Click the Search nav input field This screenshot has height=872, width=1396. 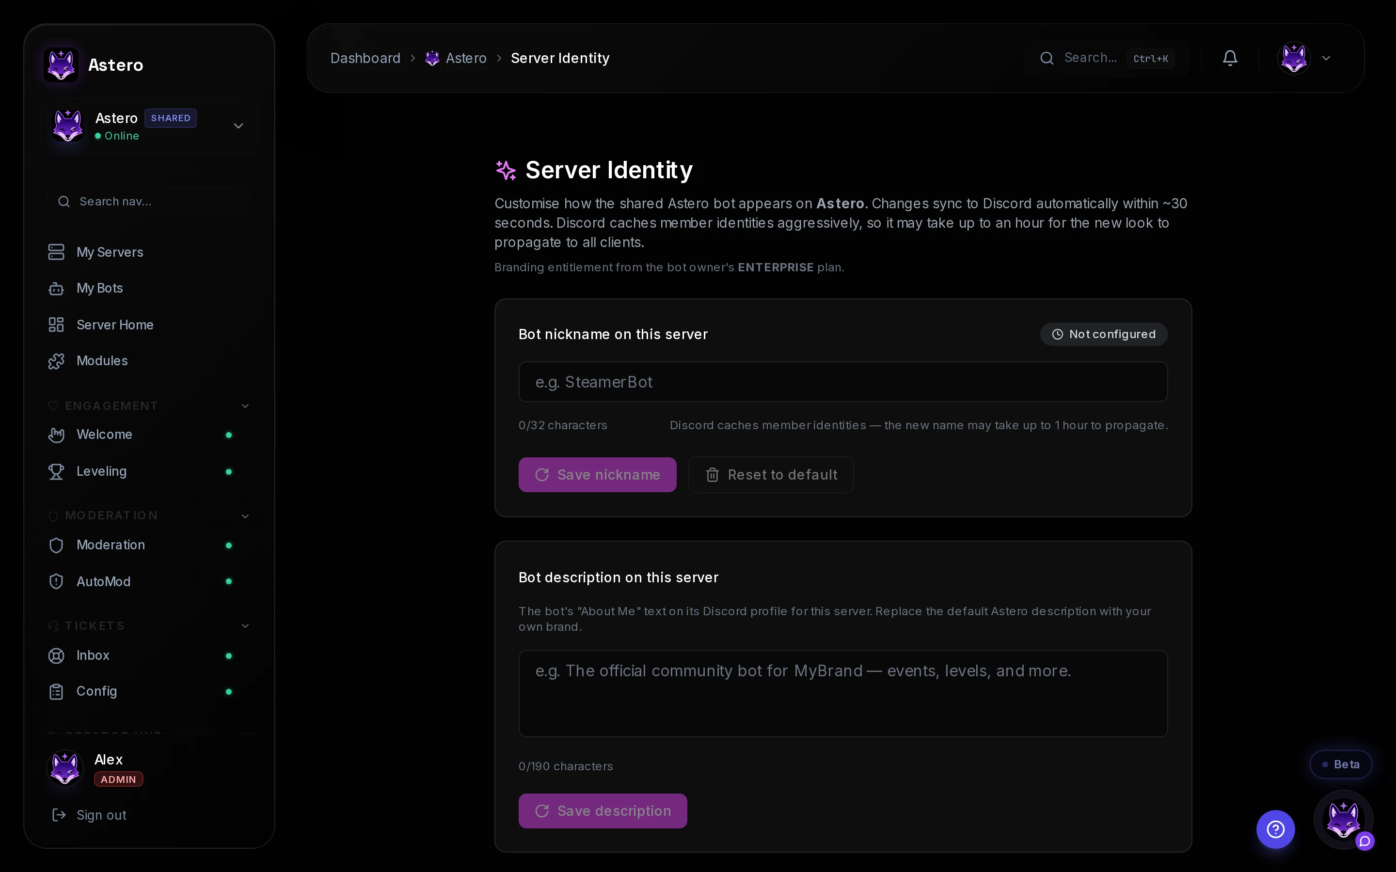149,201
